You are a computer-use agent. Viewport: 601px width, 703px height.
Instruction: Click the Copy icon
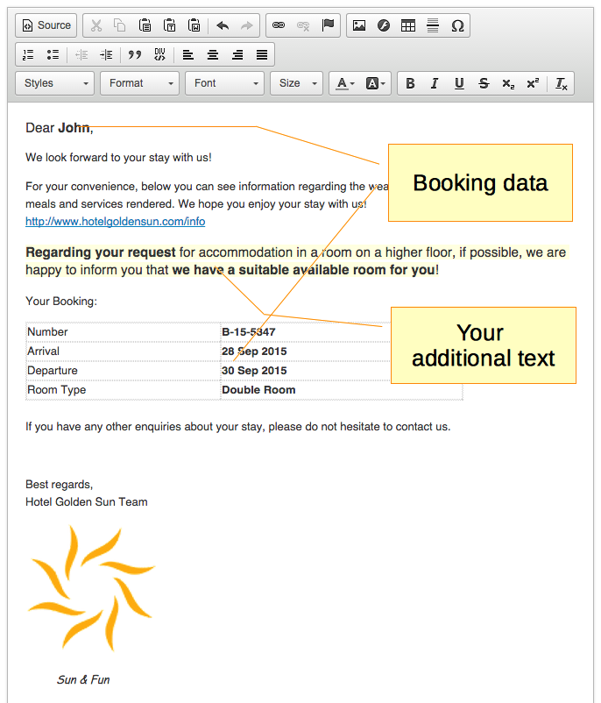click(120, 25)
